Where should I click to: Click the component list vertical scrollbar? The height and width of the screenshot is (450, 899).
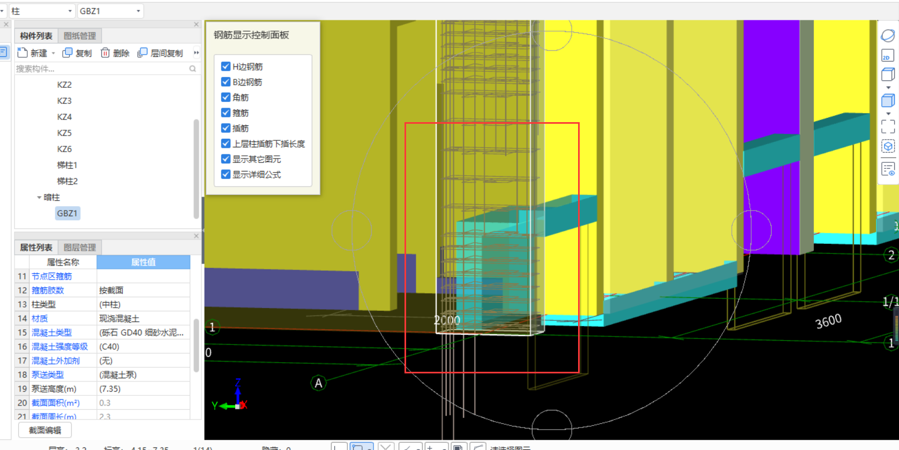coord(196,169)
